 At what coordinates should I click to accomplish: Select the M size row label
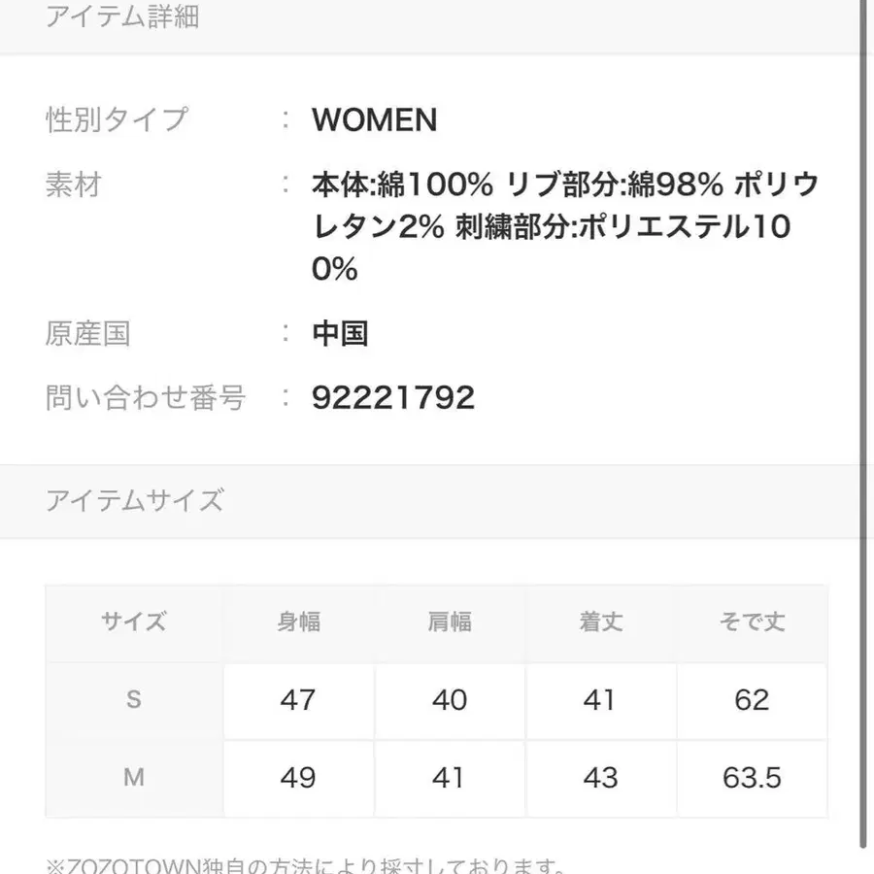click(134, 778)
